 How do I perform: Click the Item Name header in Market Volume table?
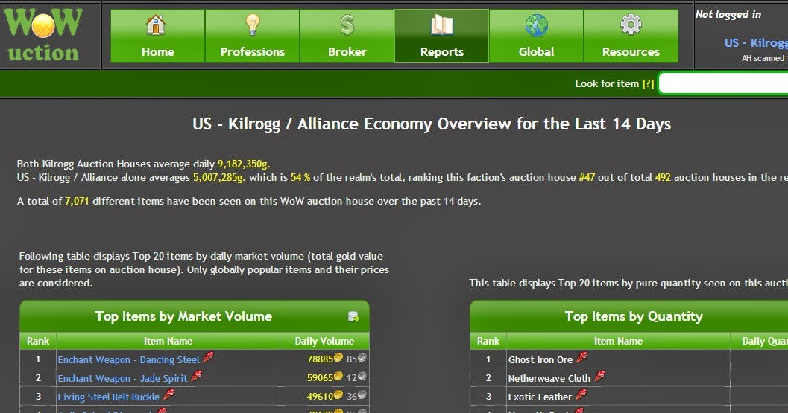click(x=168, y=342)
